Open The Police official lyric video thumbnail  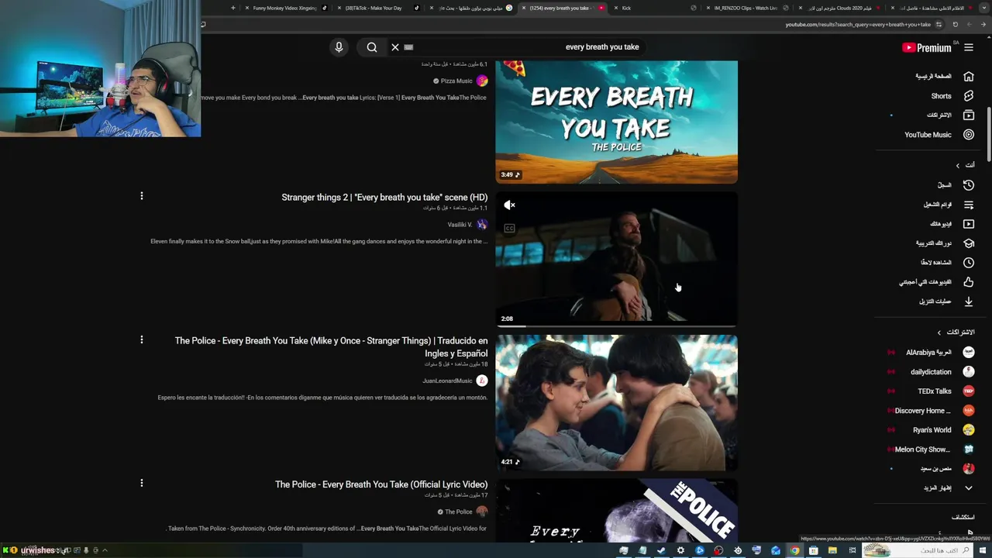617,511
